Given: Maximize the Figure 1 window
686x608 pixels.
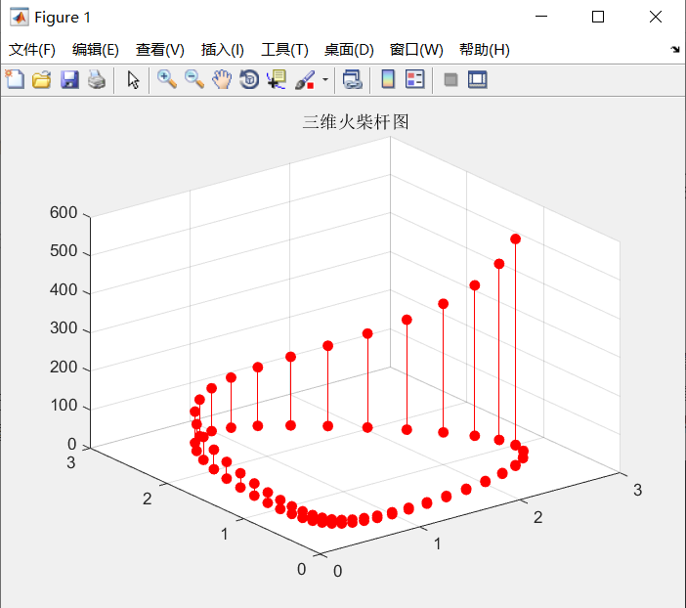Looking at the screenshot, I should pos(598,17).
